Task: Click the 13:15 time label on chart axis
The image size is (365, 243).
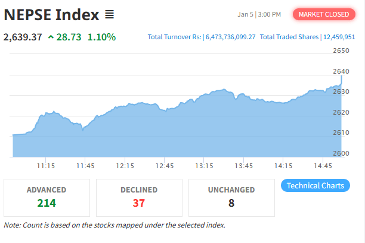Action: click(205, 166)
